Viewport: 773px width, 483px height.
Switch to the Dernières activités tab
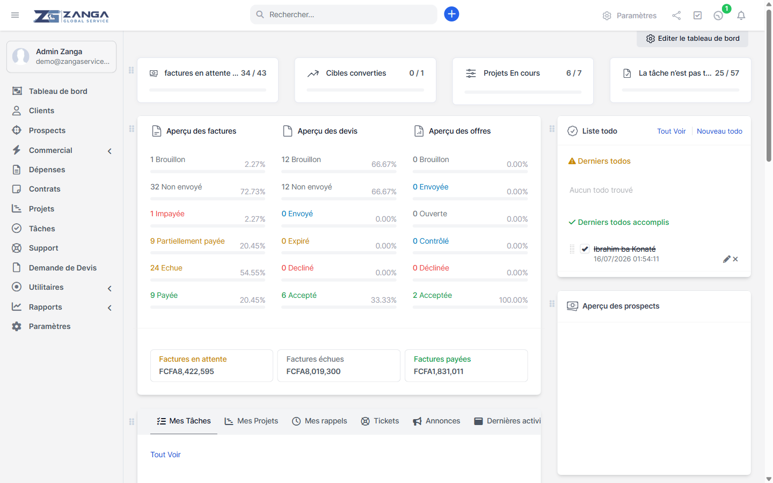(x=507, y=421)
